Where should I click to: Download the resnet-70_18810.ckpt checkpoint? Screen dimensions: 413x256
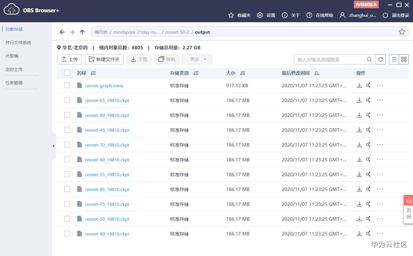[359, 145]
